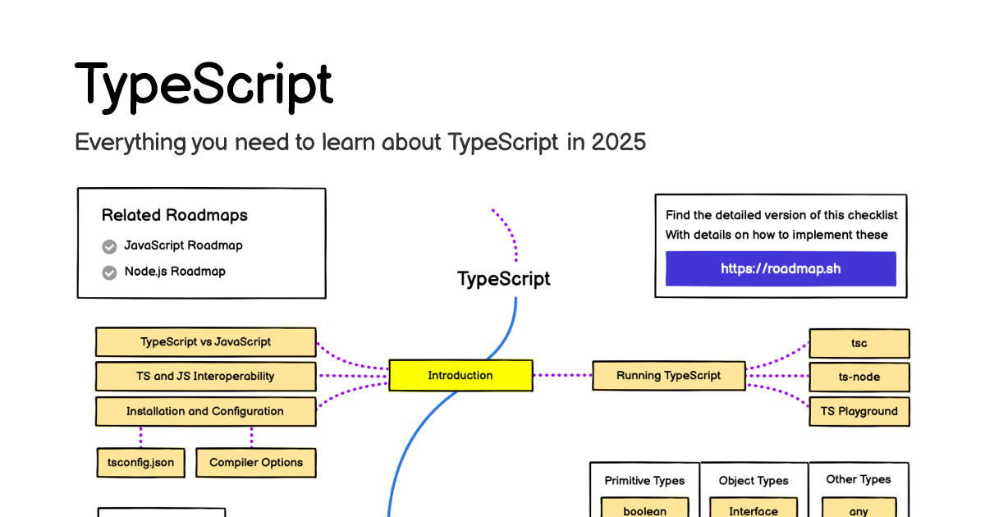Open the TypeScript vs JavaScript node
Viewport: 985px width, 517px height.
point(205,341)
